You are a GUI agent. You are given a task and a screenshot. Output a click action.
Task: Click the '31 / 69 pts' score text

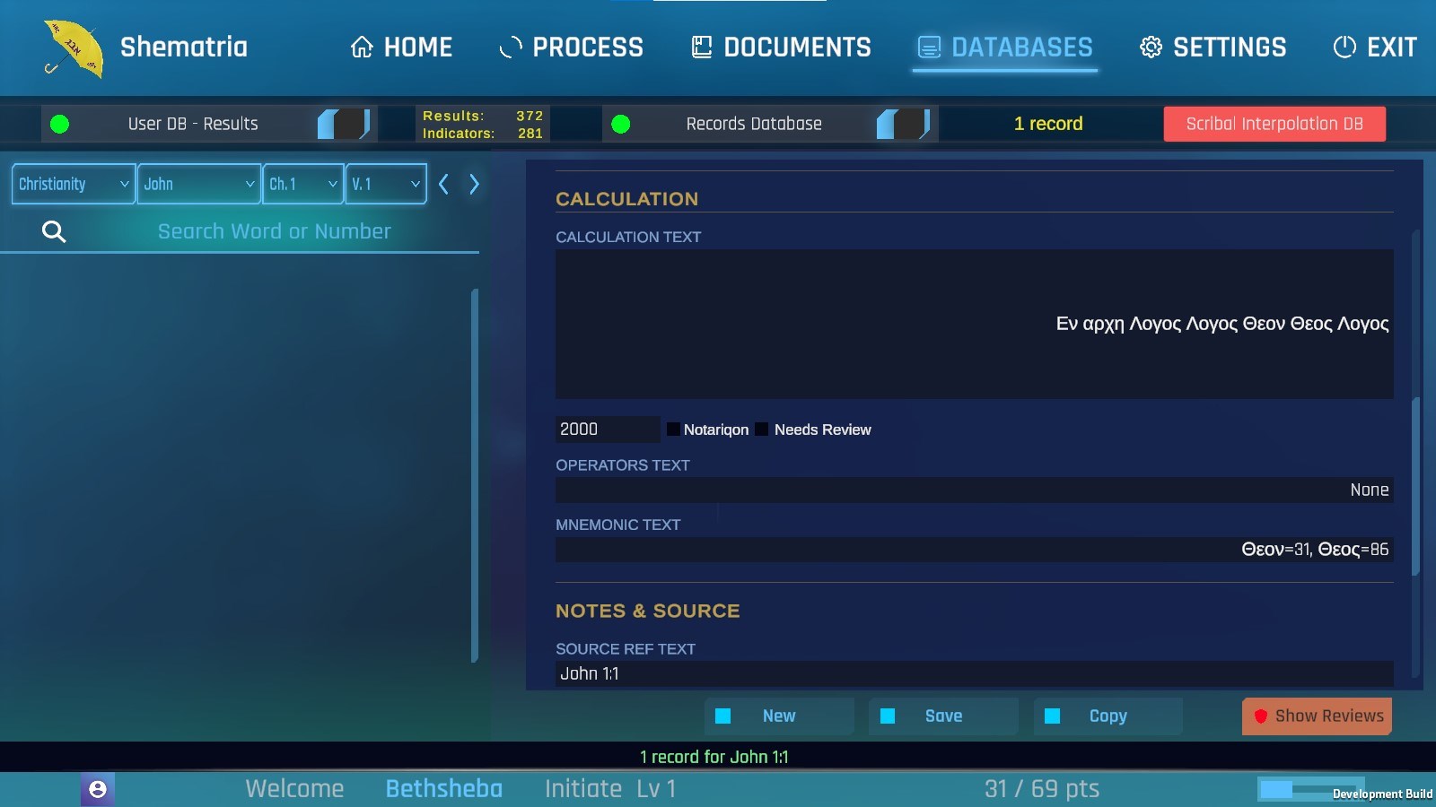[x=1042, y=788]
